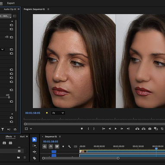
Task: Toggle the transform overlay box icon
Action: [26, 129]
